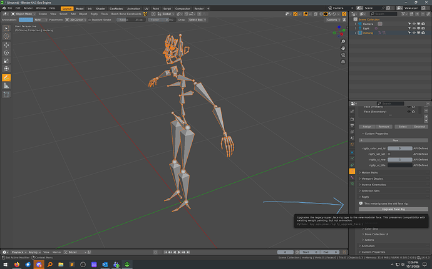Open the World properties tab
Viewport: 432px width, 269px height.
point(352,144)
